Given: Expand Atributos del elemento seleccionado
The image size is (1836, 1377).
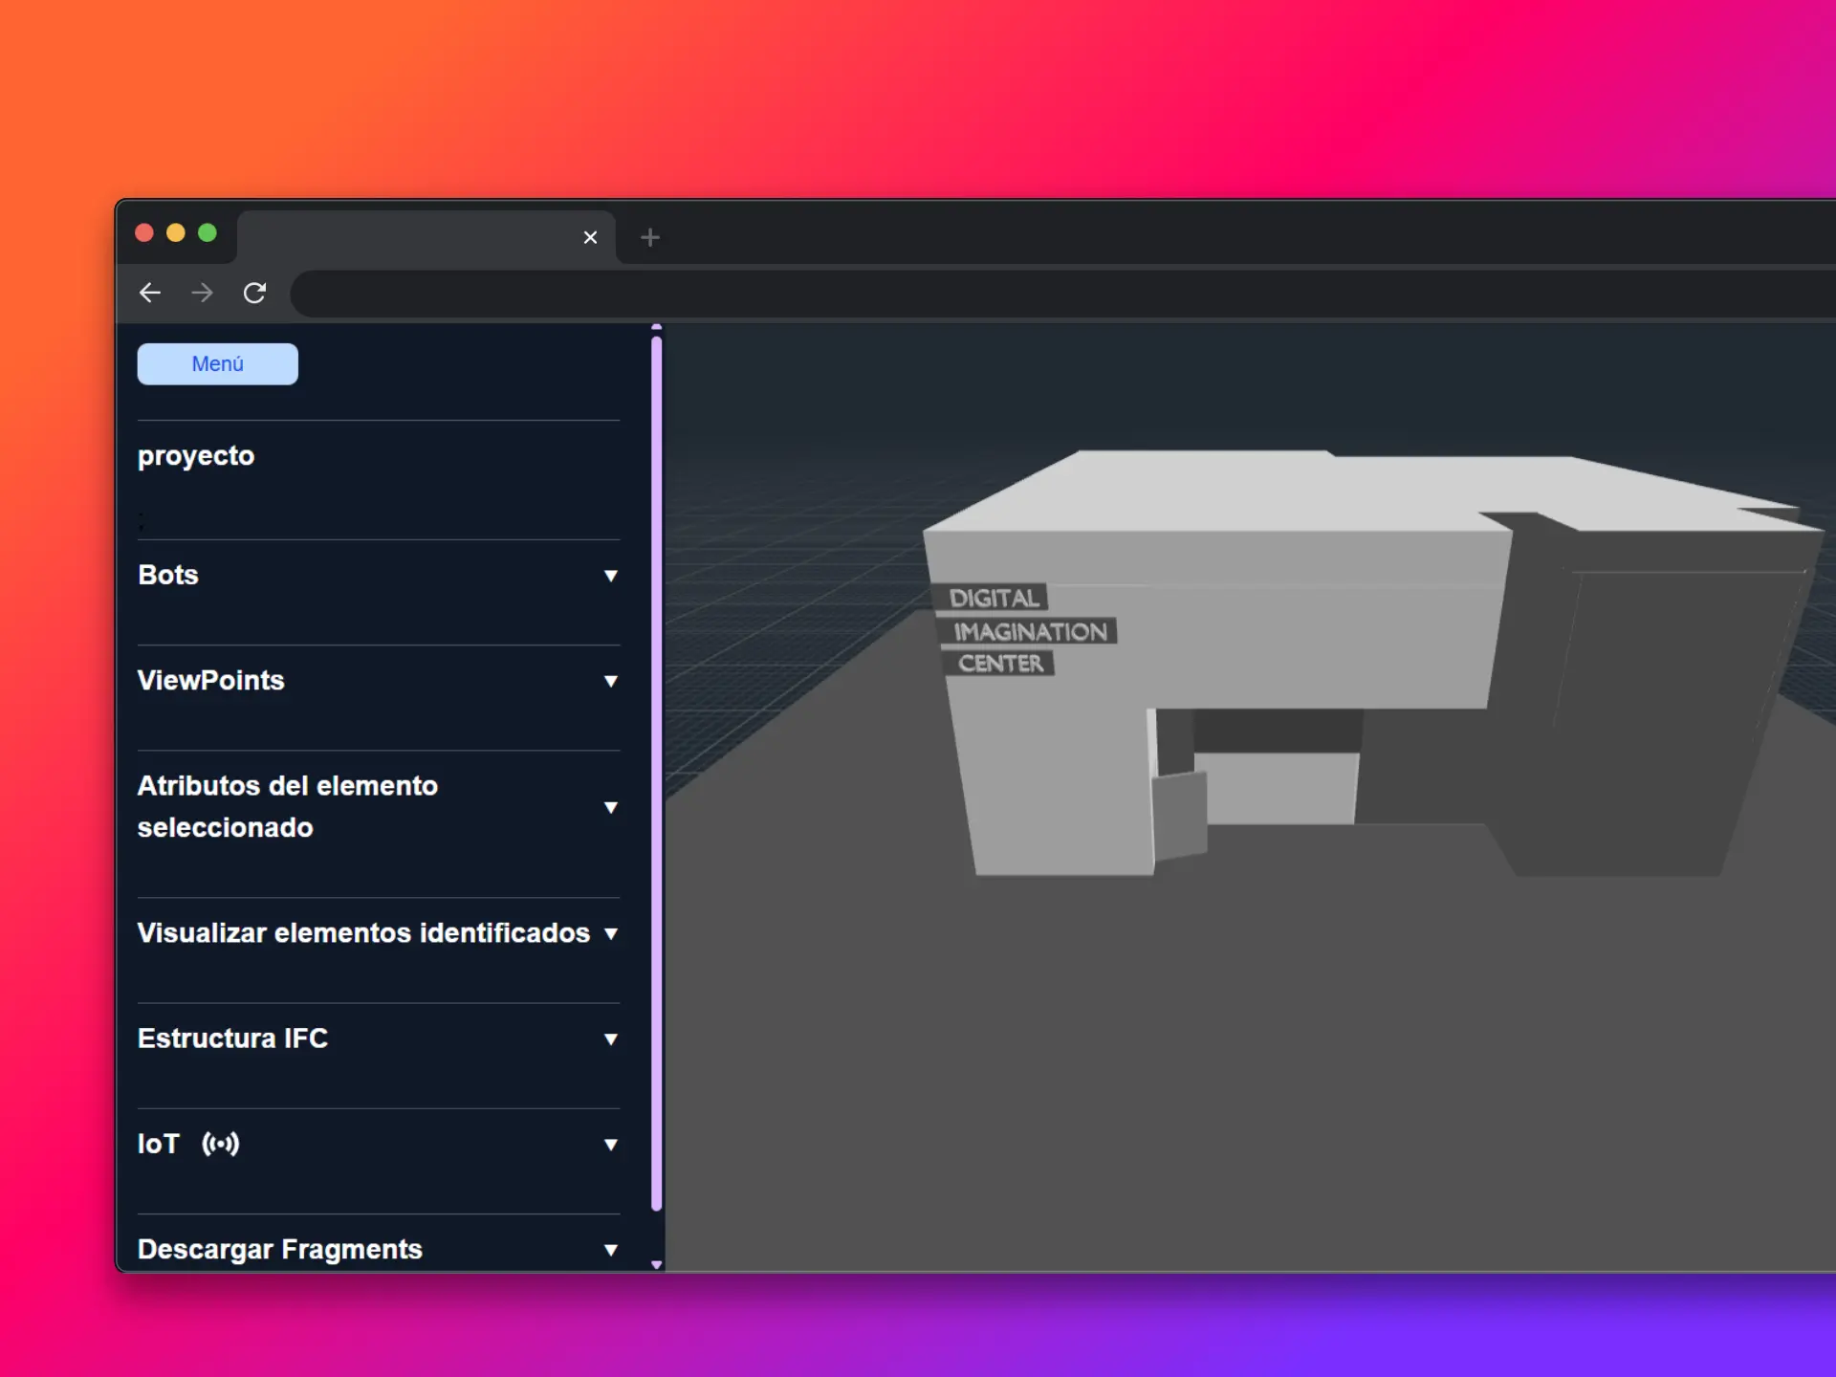Looking at the screenshot, I should click(611, 808).
